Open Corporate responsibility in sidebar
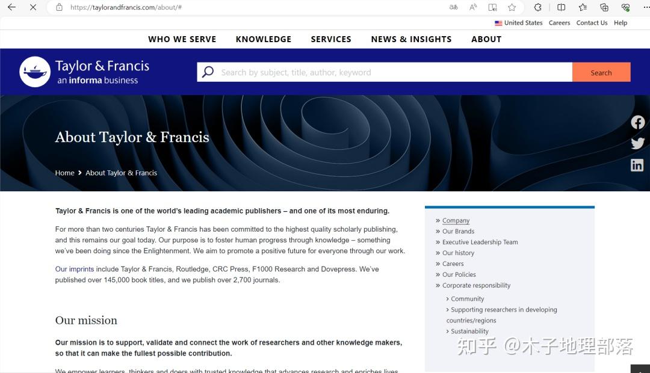The image size is (650, 373). (476, 285)
